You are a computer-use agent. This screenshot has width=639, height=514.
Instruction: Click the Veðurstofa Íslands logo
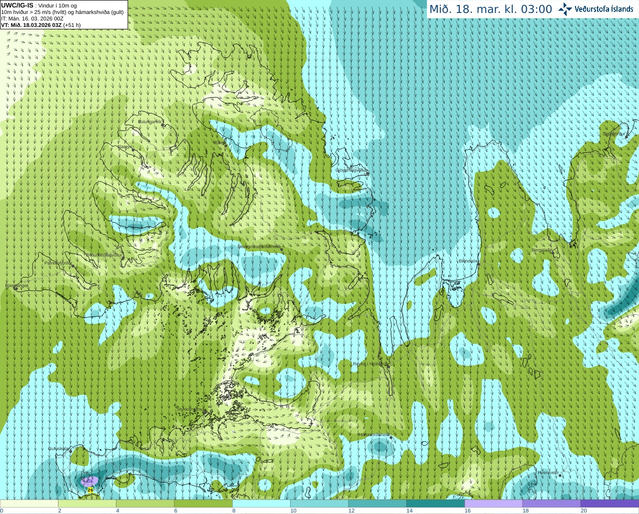coord(596,9)
